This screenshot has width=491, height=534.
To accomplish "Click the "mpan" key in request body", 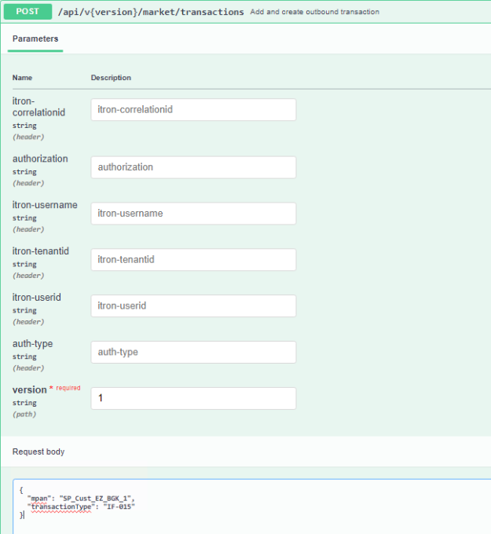I will [38, 499].
